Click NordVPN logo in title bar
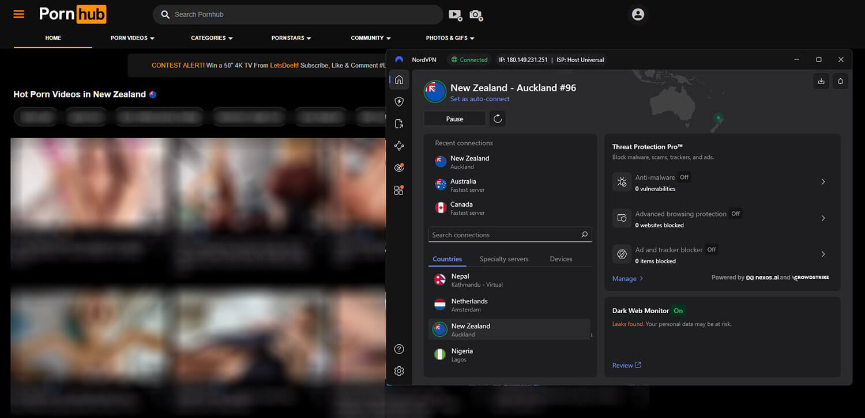The width and height of the screenshot is (865, 418). (399, 59)
